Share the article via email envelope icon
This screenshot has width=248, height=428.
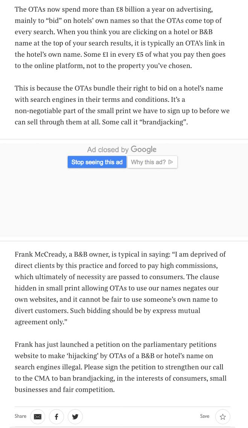38,416
